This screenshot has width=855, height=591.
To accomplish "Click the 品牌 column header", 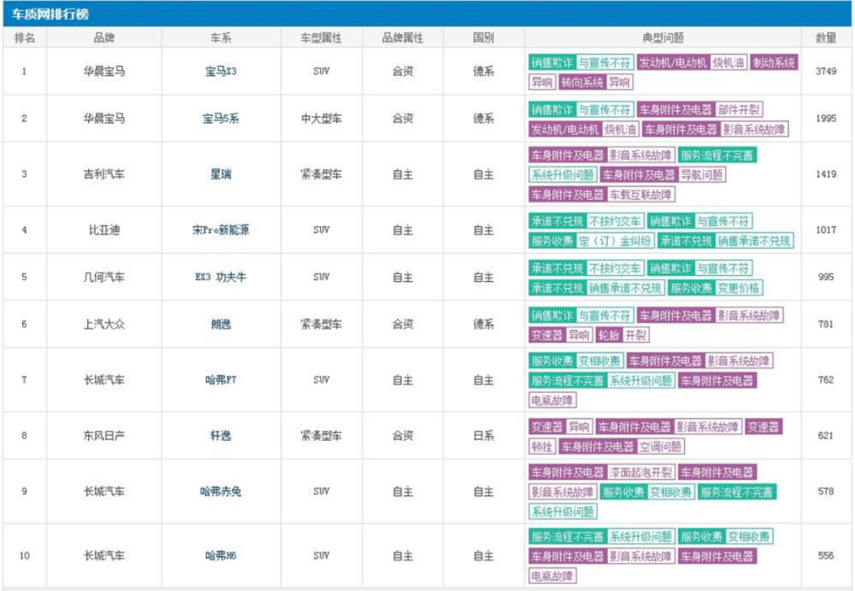I will coord(104,38).
